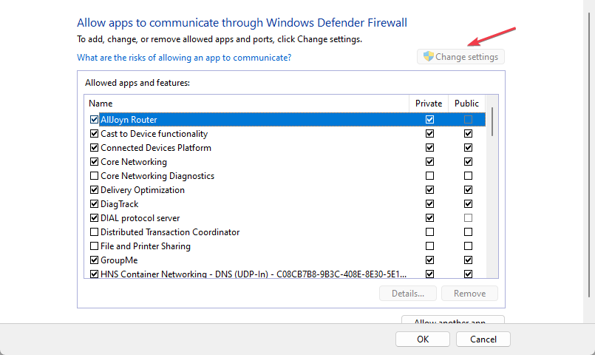Click the Private column header
The image size is (595, 355).
[x=429, y=104]
